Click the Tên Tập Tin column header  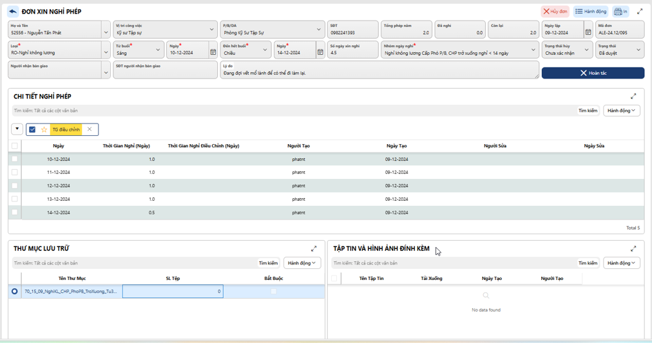(x=371, y=278)
